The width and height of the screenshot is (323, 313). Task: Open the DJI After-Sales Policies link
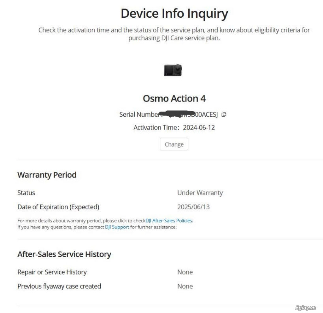[x=168, y=221]
